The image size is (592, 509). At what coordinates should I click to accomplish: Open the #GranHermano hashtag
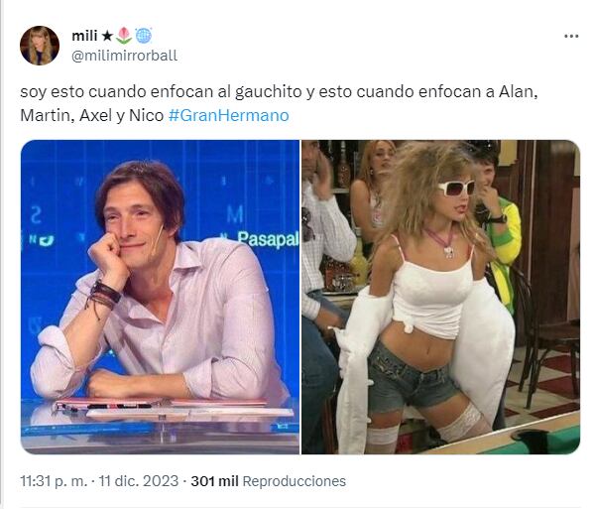229,115
